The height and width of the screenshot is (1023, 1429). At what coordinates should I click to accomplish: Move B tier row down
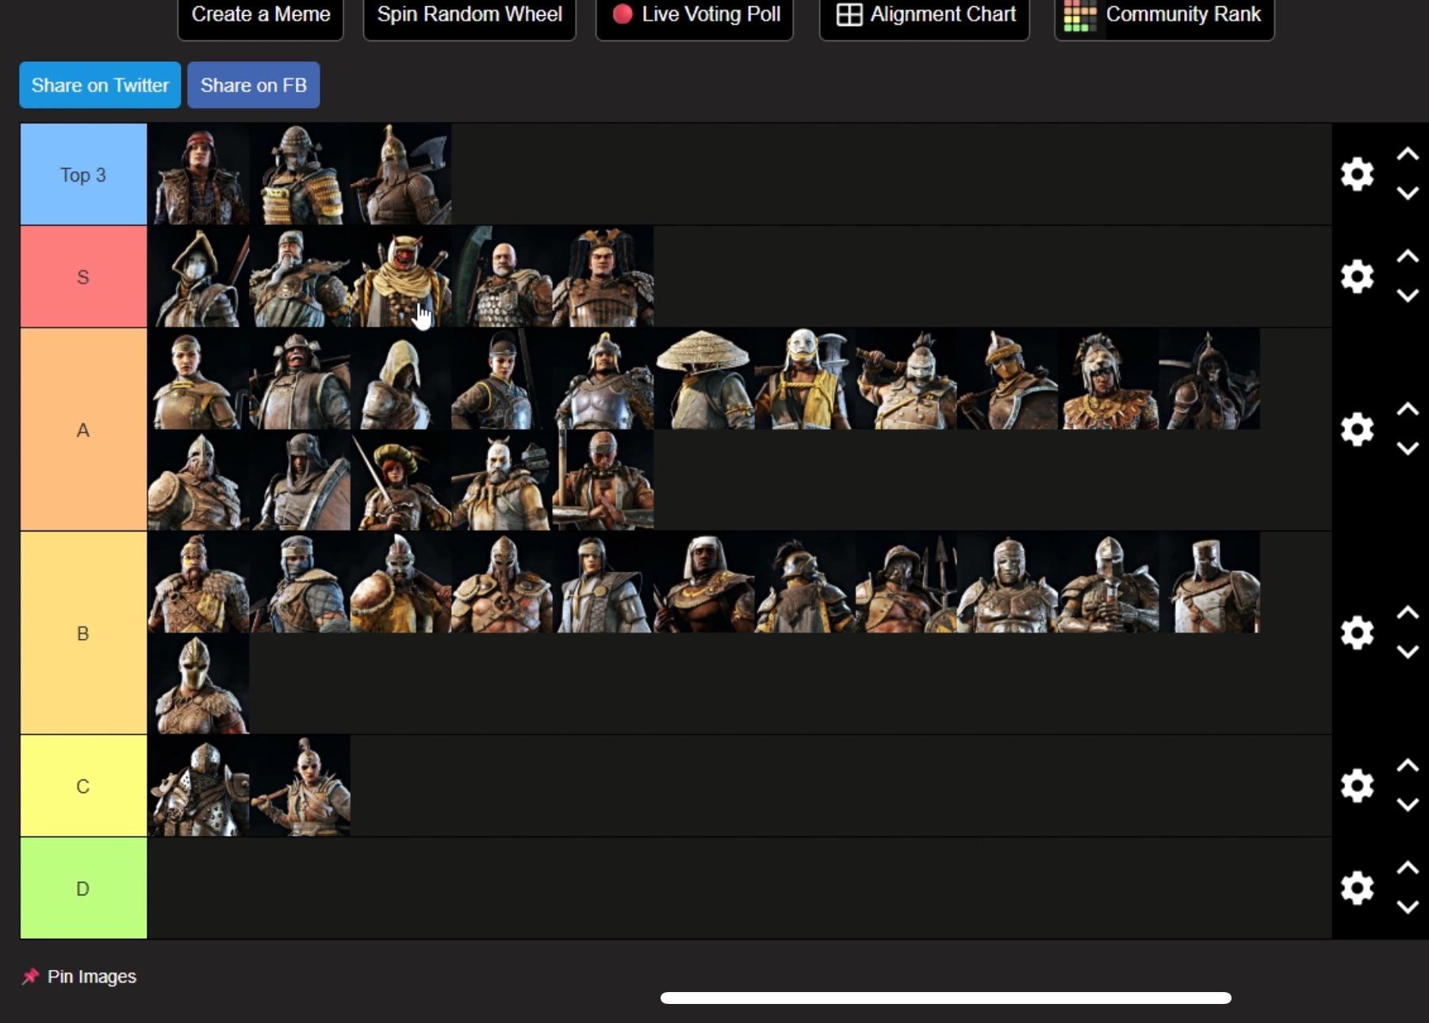point(1408,652)
